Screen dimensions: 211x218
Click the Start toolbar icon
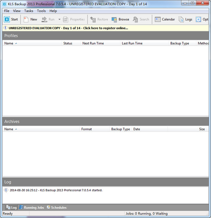point(7,19)
